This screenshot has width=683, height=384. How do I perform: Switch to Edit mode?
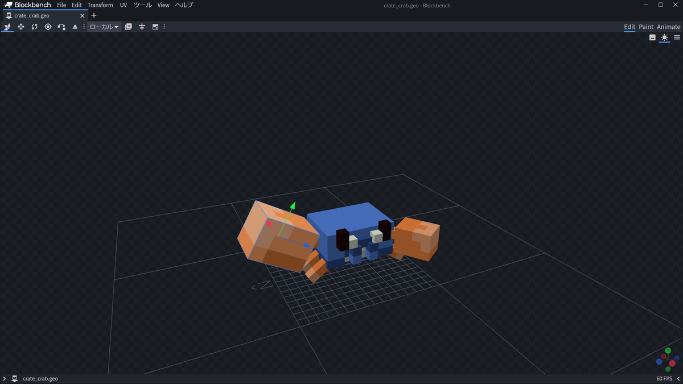click(x=629, y=27)
